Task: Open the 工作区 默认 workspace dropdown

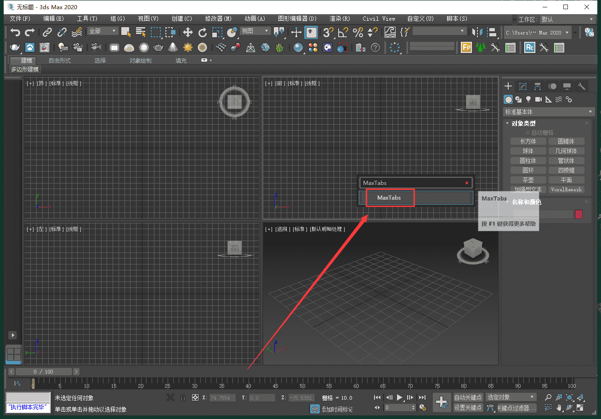Action: (x=568, y=19)
